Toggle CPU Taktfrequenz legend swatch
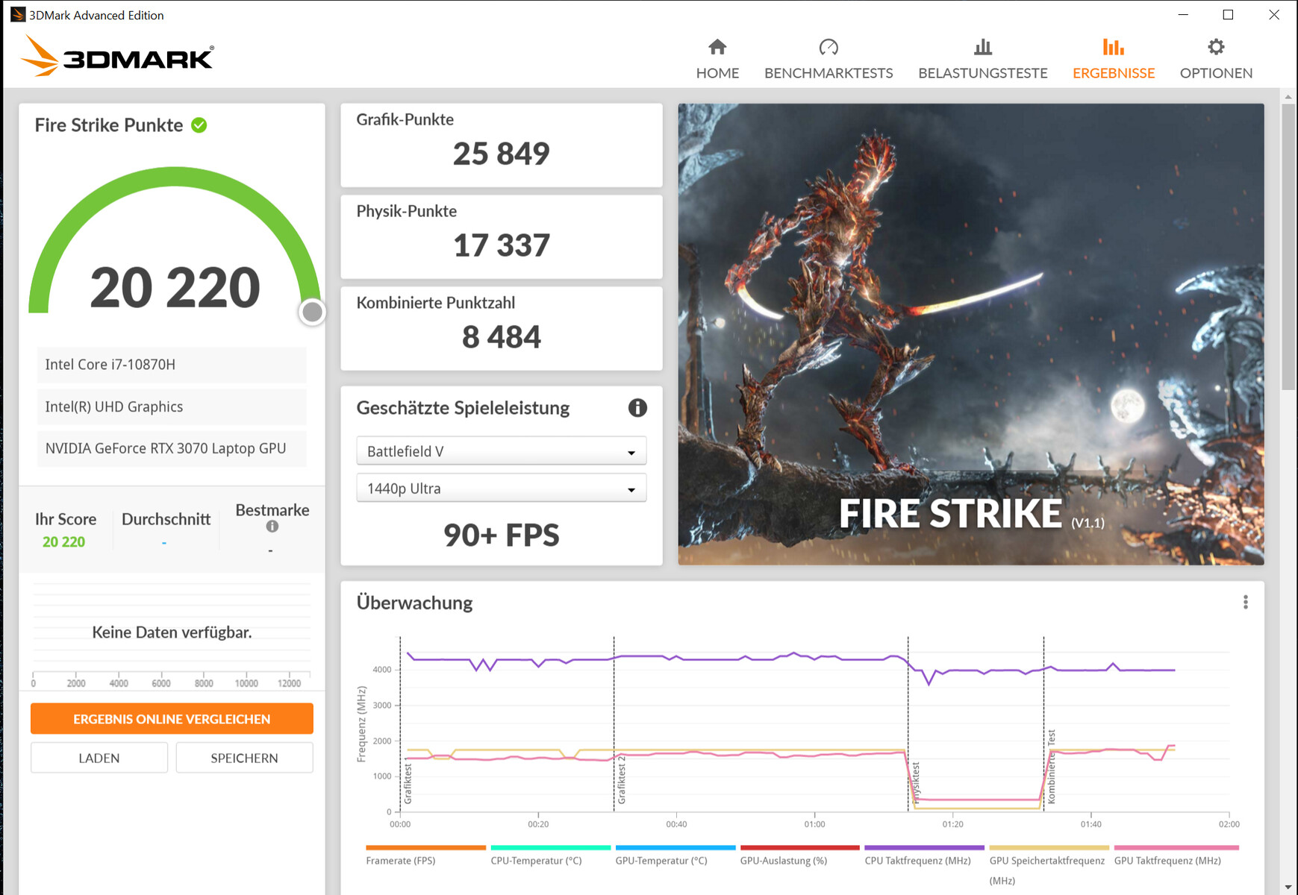Image resolution: width=1298 pixels, height=895 pixels. coord(924,848)
